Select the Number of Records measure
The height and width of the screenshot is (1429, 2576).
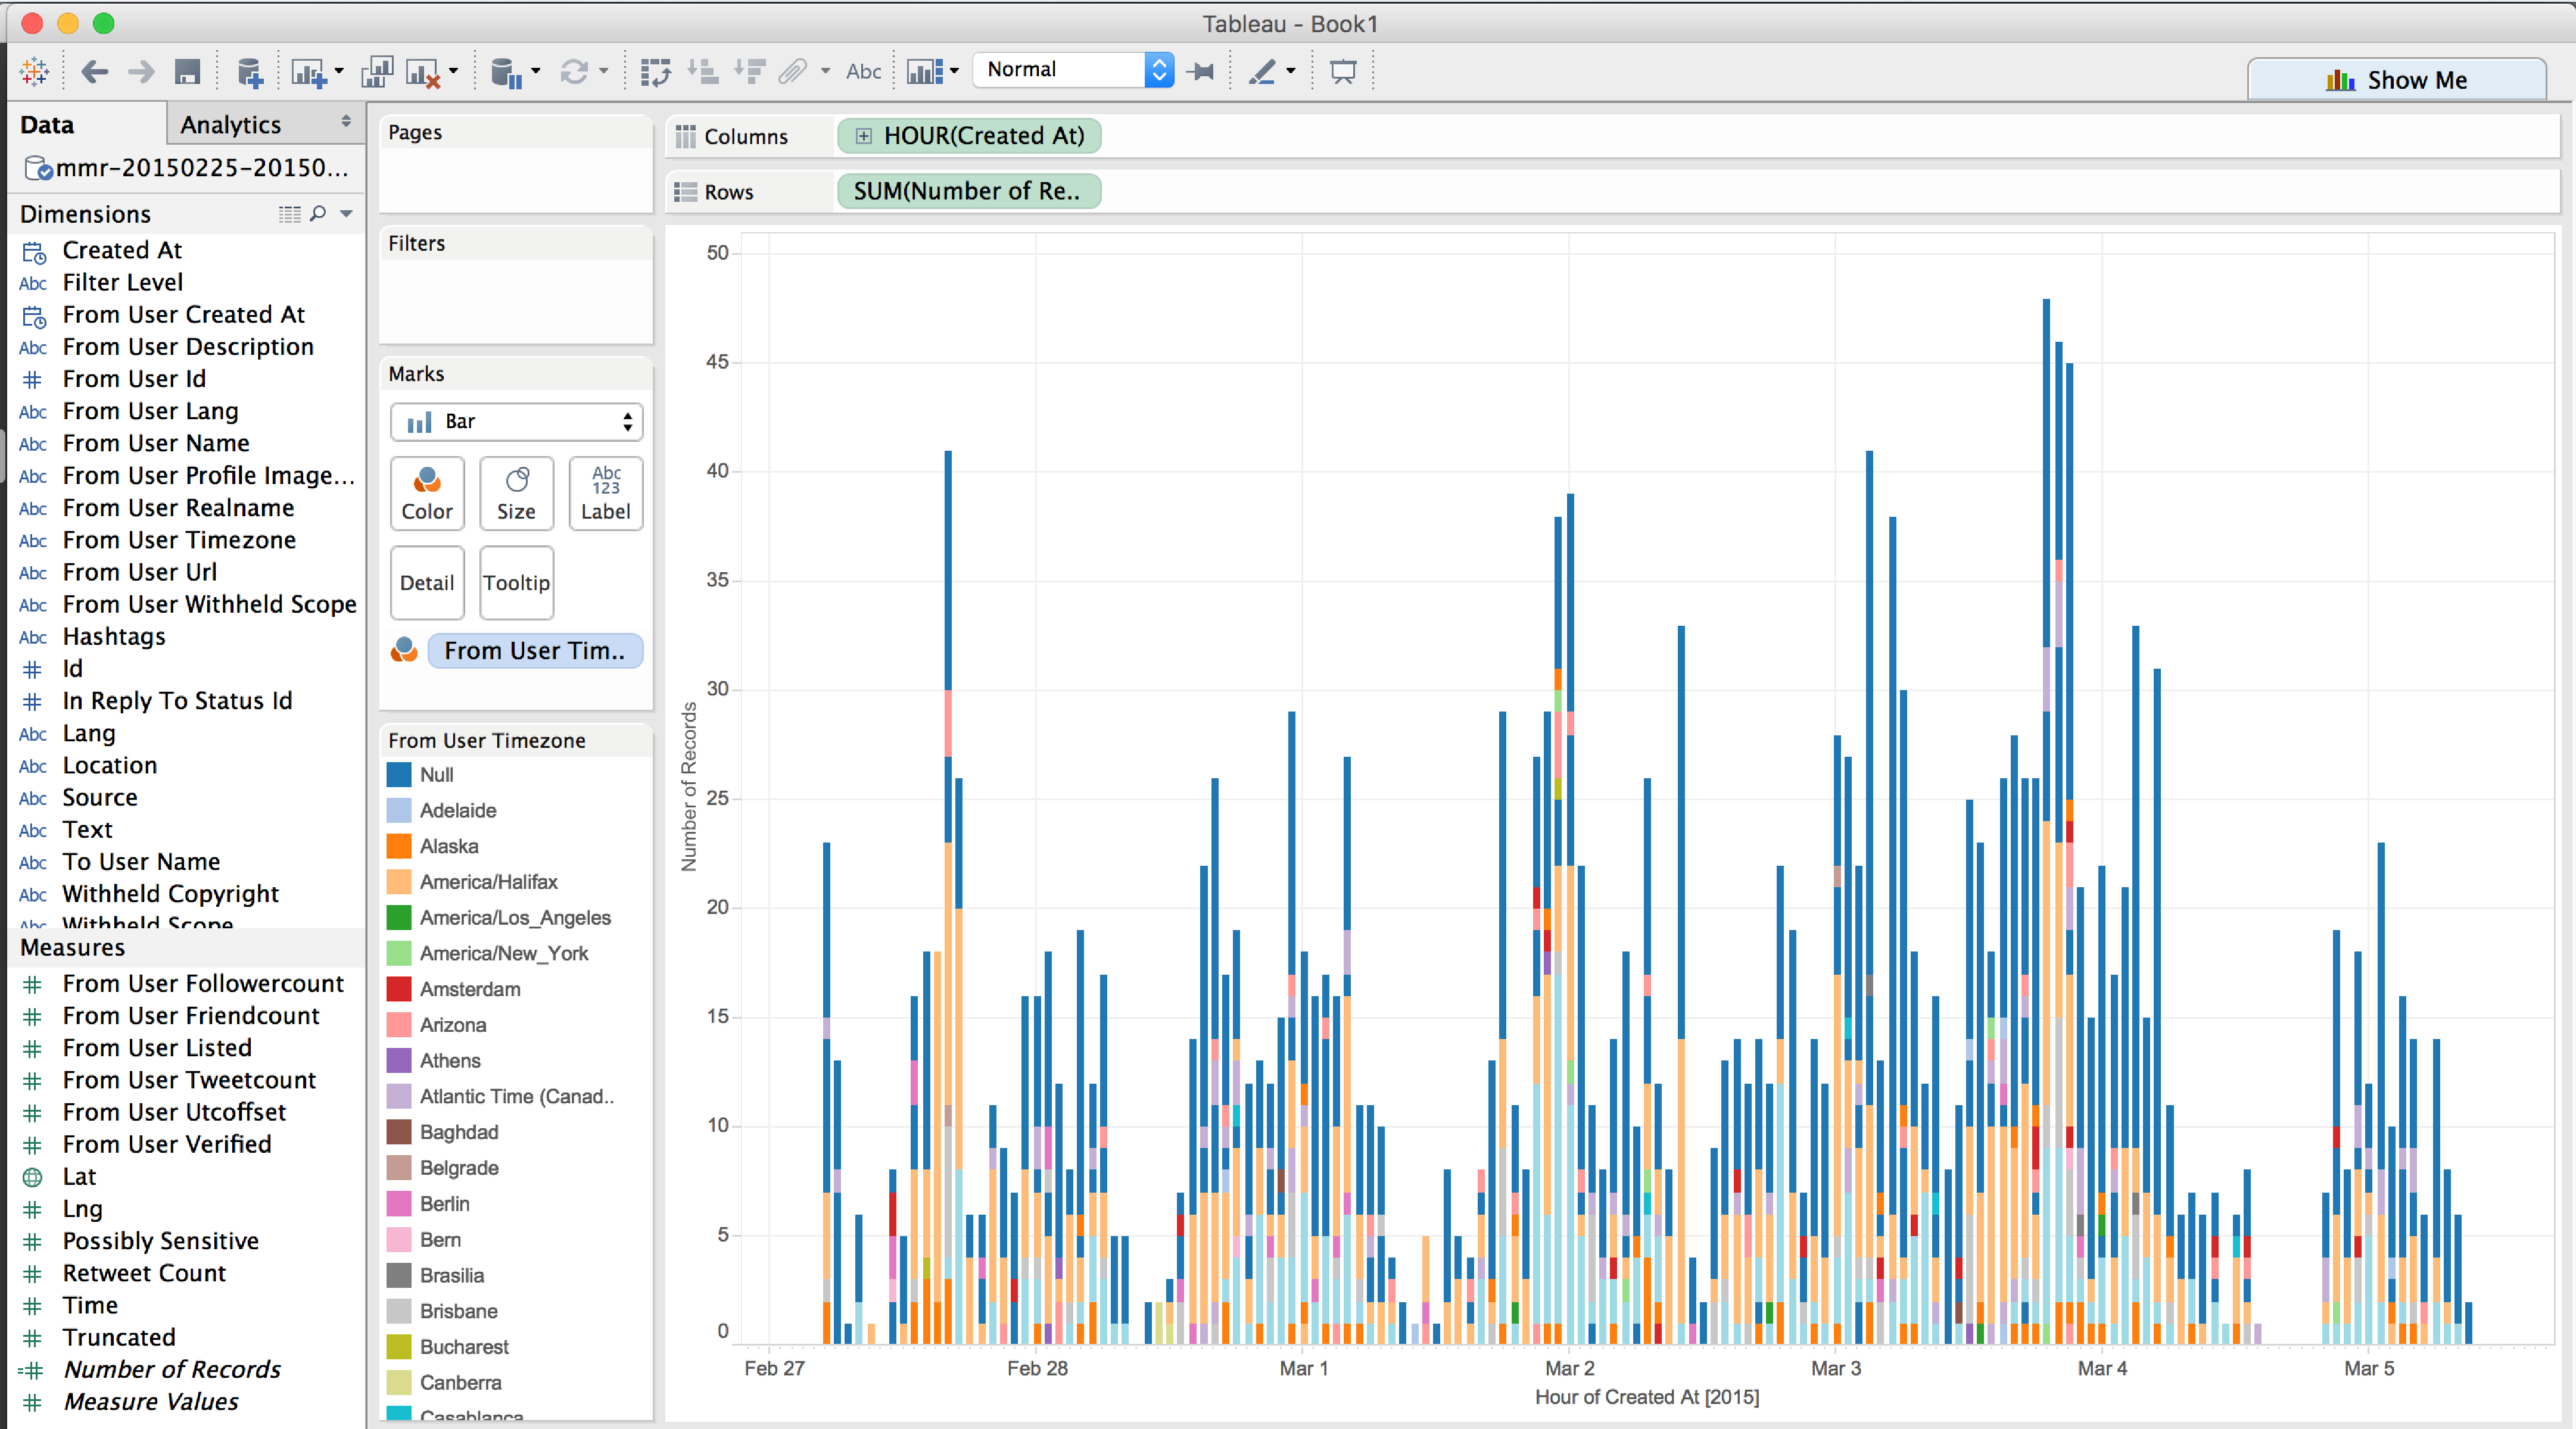point(172,1370)
